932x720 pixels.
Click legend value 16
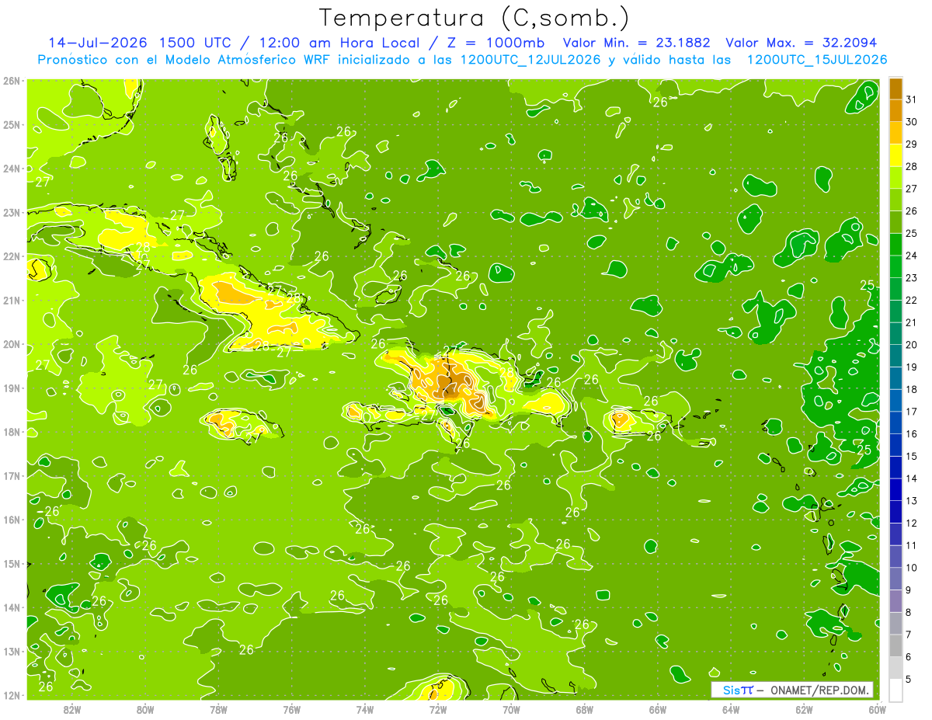[912, 434]
